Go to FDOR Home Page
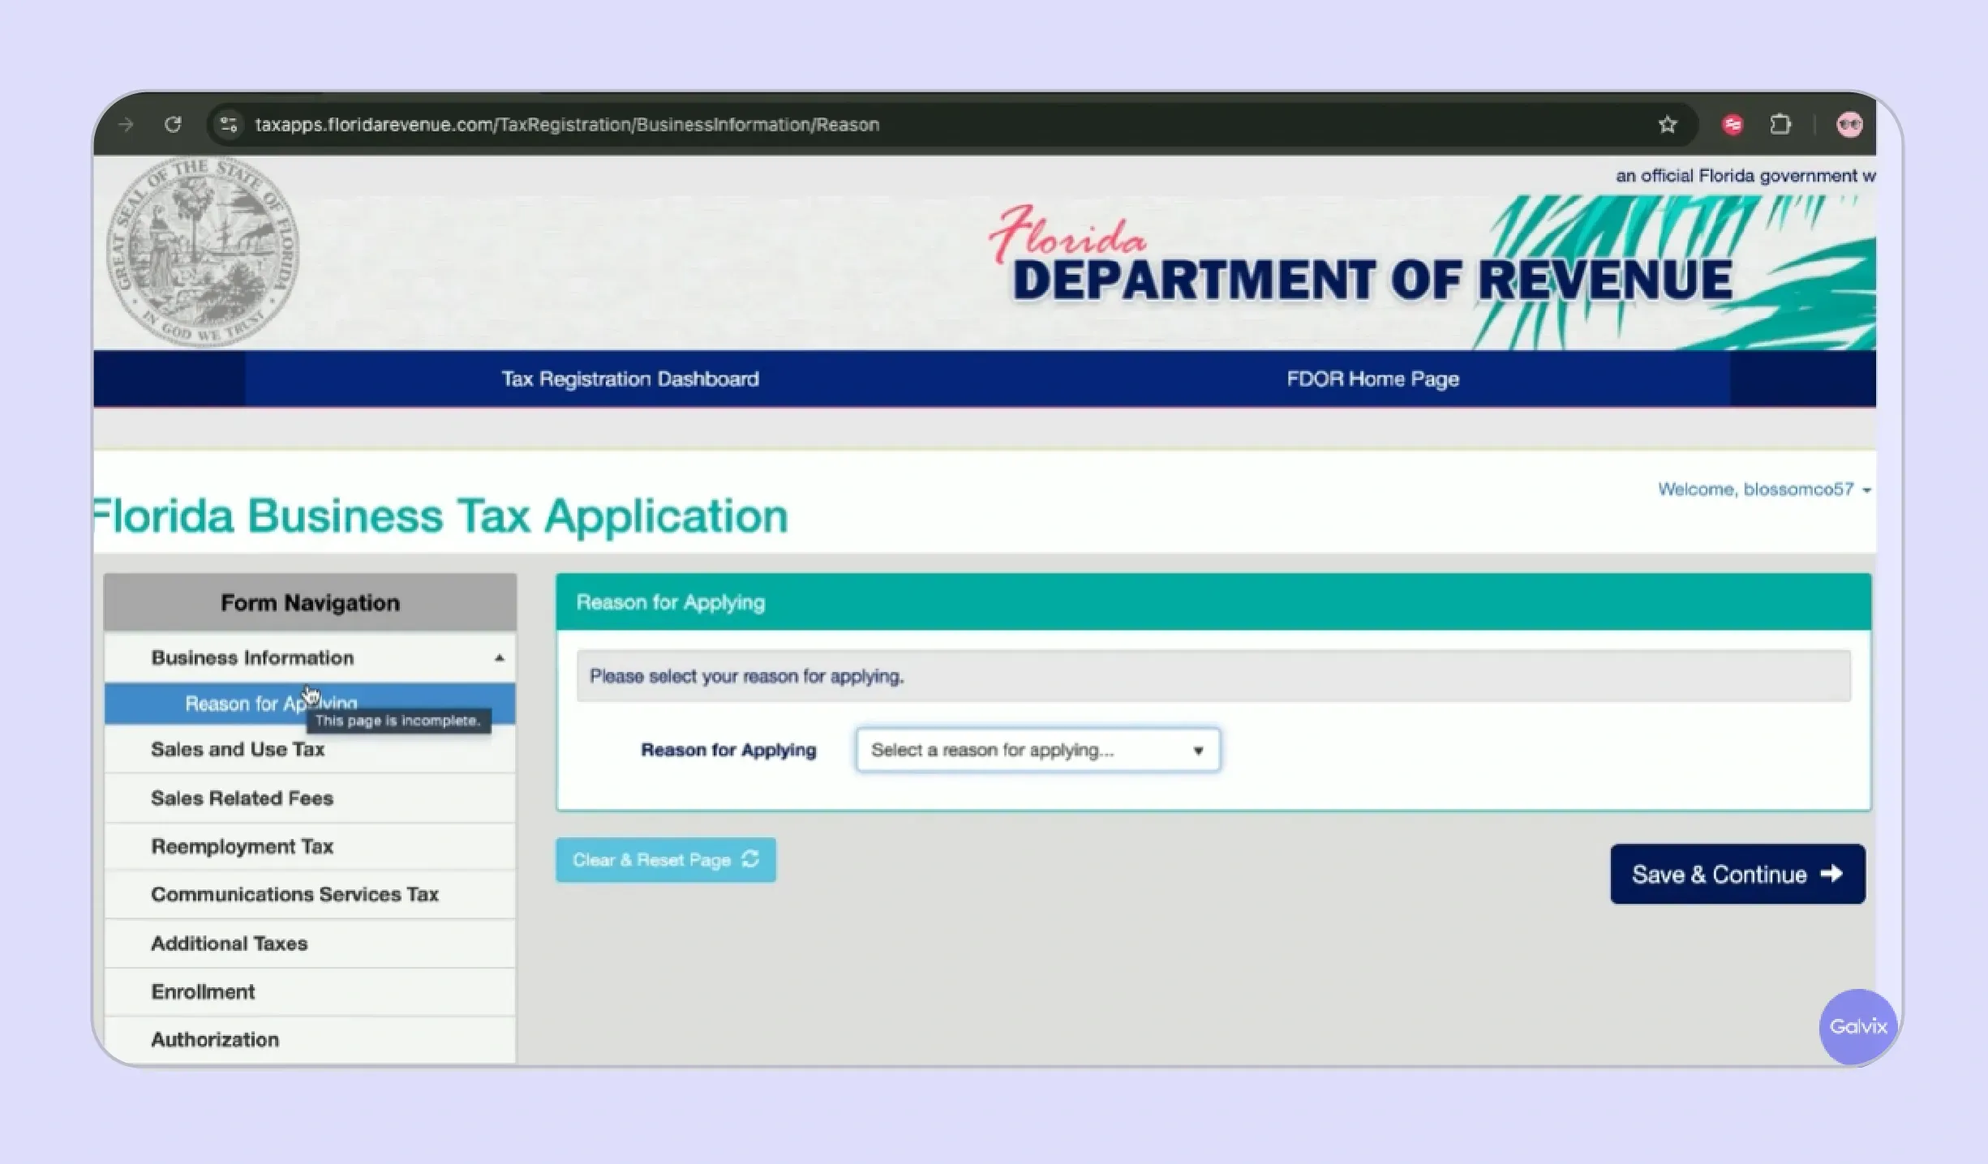This screenshot has height=1164, width=1988. pos(1372,379)
